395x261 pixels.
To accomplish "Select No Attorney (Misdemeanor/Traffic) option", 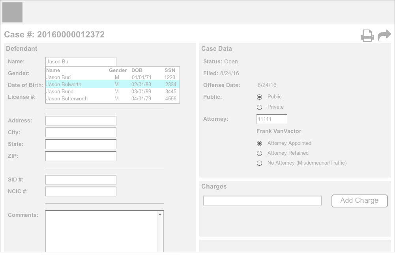I will coord(259,163).
